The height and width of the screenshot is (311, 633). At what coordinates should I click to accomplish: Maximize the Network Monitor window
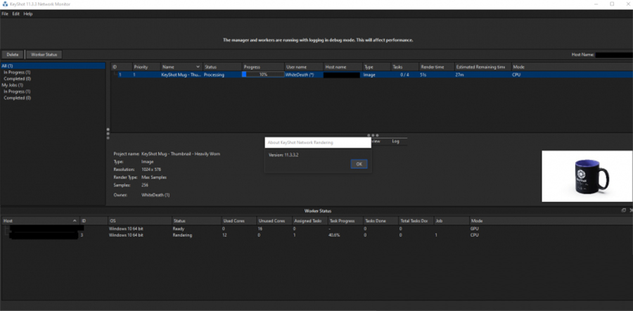click(610, 4)
